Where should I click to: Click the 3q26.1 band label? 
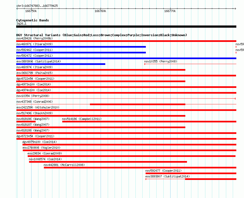[21, 24]
